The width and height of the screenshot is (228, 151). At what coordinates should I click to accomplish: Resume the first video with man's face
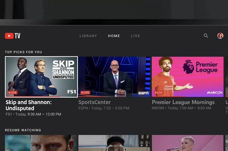(x=41, y=143)
